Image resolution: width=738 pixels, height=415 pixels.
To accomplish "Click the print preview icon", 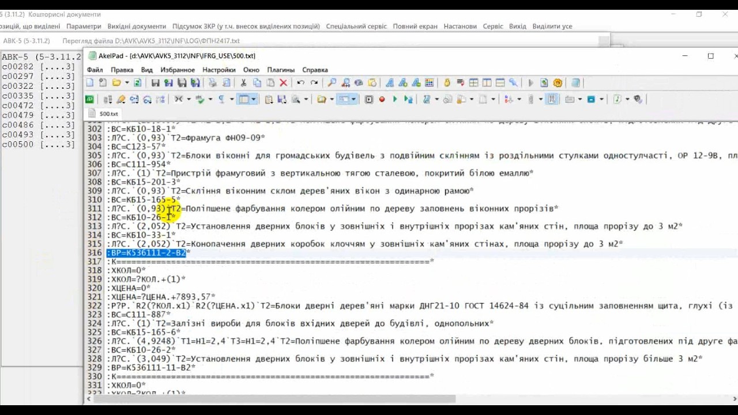I will point(226,83).
